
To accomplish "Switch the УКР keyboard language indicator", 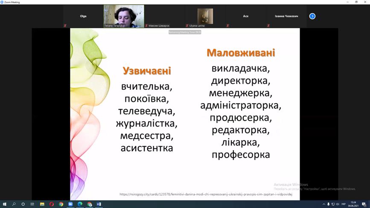I will 344,204.
